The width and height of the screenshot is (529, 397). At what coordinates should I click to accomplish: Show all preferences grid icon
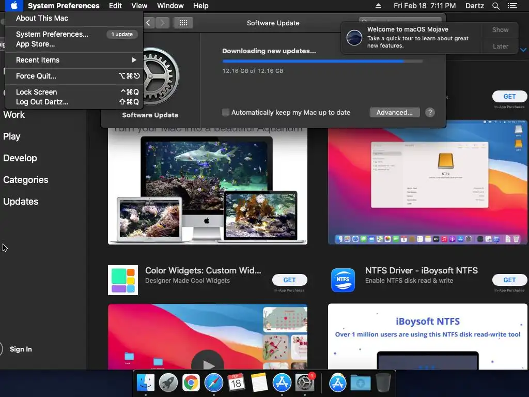(x=183, y=23)
